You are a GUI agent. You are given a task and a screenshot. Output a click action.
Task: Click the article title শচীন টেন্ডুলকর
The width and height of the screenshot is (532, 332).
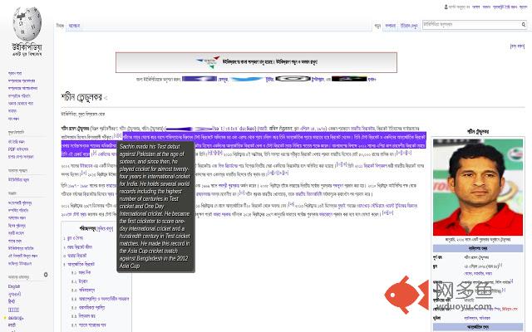click(81, 97)
